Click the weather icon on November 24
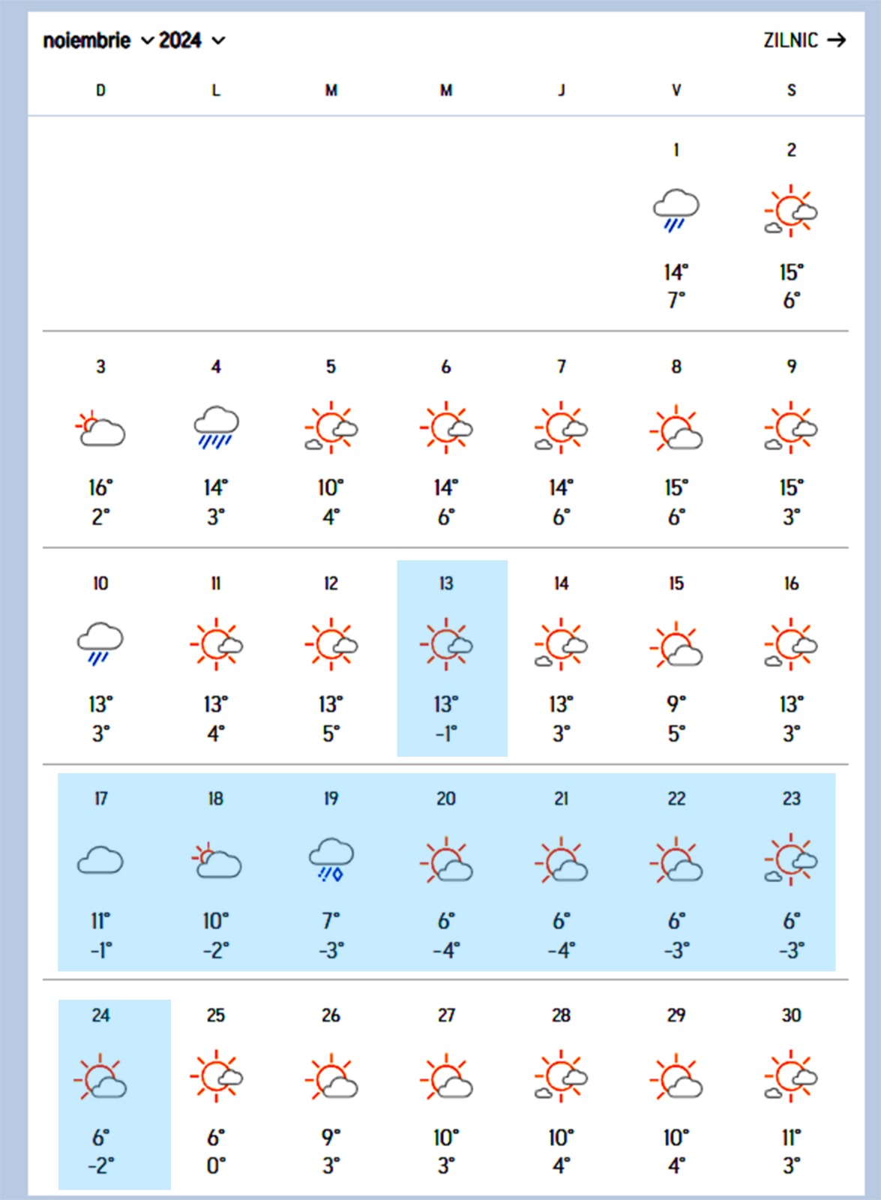Screen dimensions: 881x1200 click(x=100, y=1077)
